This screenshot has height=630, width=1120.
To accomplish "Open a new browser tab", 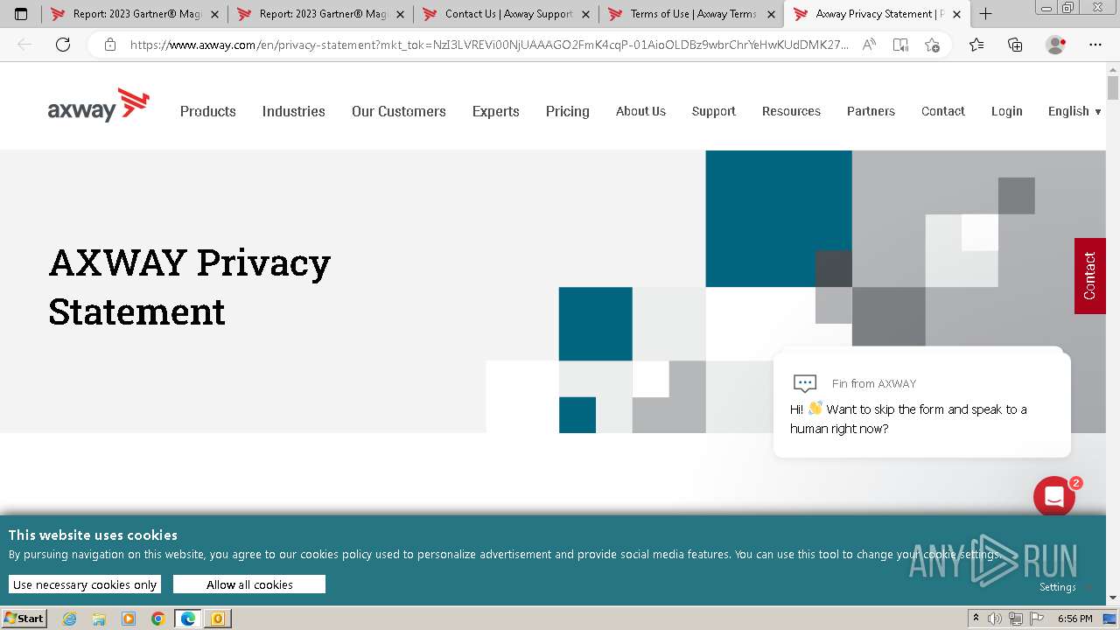I will point(985,14).
